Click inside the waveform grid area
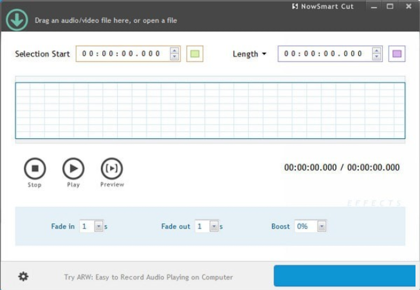Image resolution: width=420 pixels, height=290 pixels. (210, 111)
